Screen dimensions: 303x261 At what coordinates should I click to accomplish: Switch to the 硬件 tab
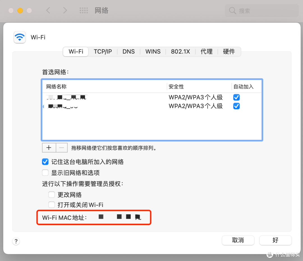229,52
